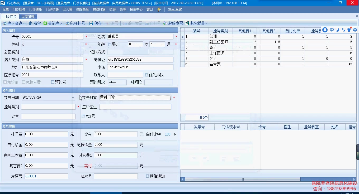Open the 设置 menu

click(x=6, y=9)
